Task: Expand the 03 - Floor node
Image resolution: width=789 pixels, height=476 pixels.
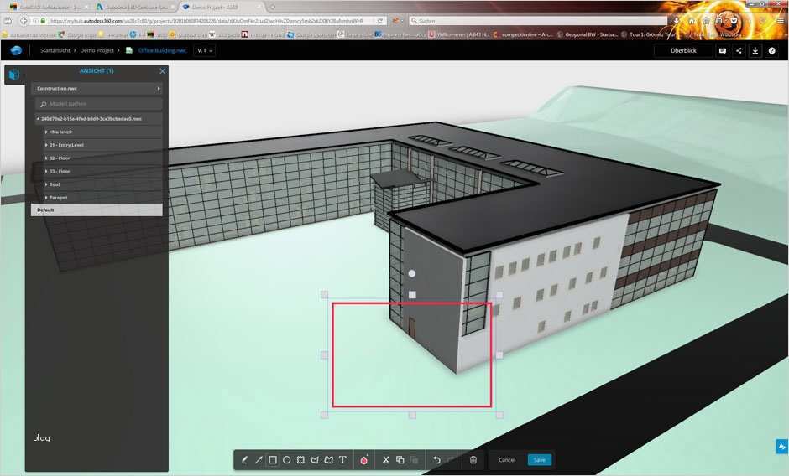Action: [x=46, y=172]
